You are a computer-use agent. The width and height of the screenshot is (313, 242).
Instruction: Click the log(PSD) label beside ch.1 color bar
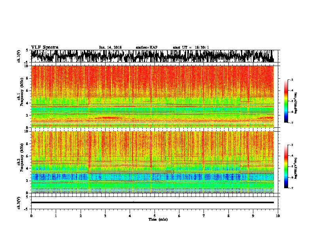[x=296, y=103]
